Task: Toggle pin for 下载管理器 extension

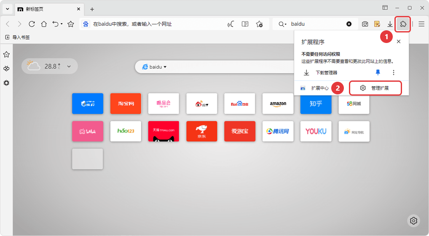Action: 378,72
